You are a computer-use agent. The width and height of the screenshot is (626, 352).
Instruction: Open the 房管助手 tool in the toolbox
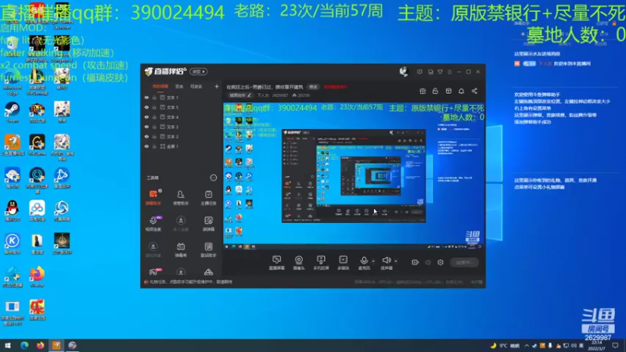click(x=181, y=198)
